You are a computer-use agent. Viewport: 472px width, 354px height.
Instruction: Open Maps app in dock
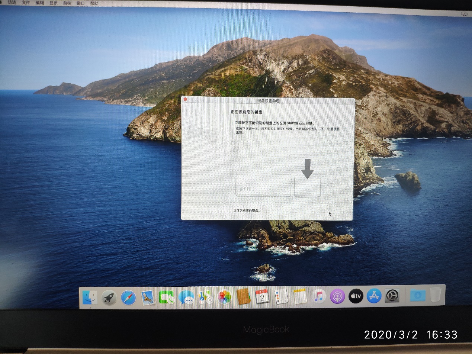(205, 297)
